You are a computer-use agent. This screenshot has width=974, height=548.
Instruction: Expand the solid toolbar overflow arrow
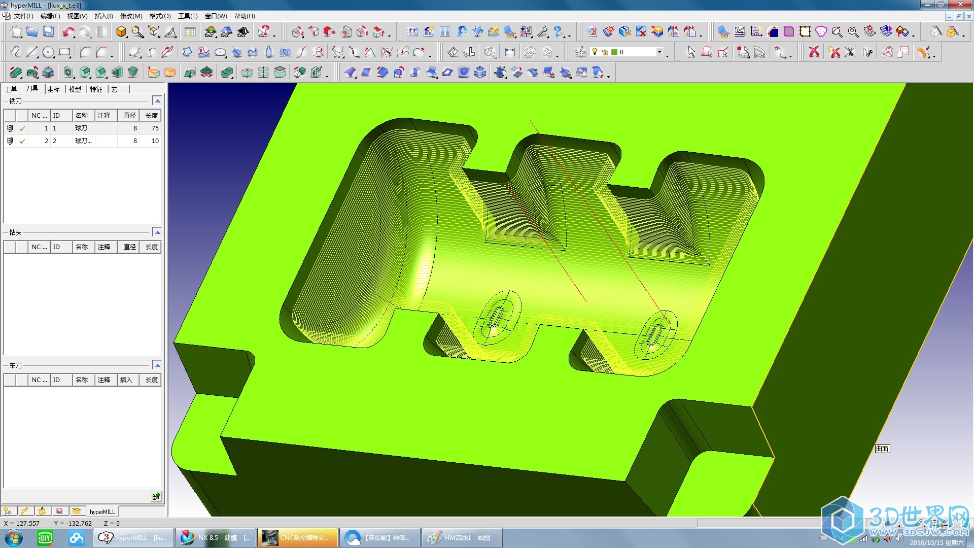327,76
